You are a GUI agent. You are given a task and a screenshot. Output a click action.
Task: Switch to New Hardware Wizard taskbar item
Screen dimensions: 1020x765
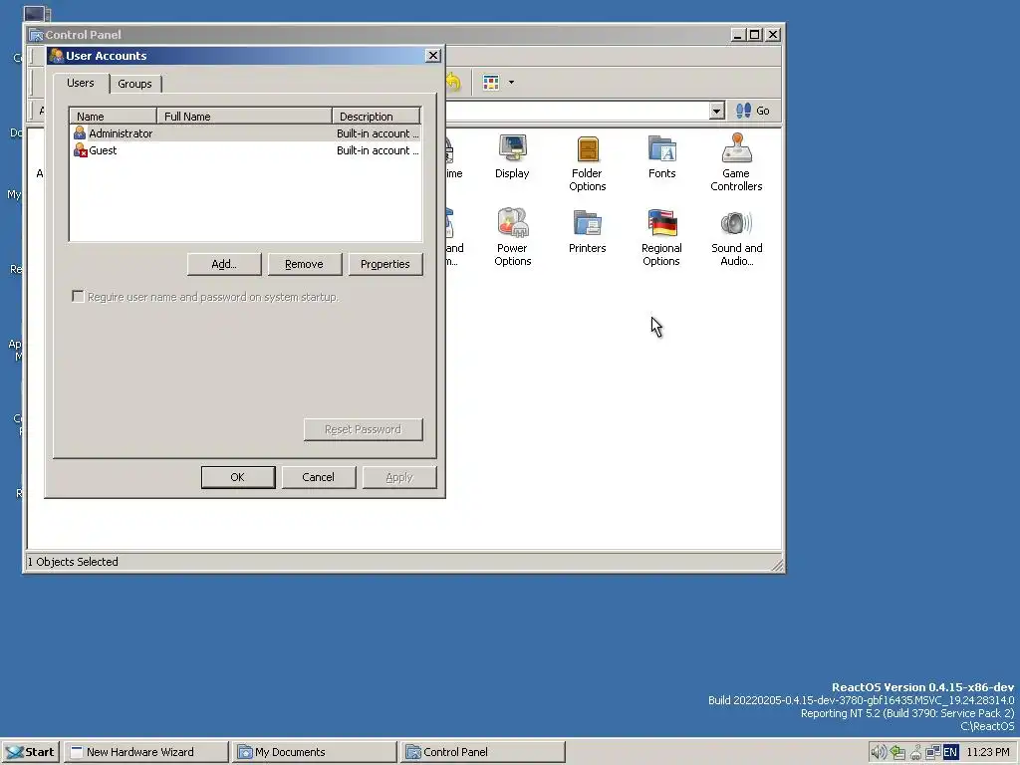(146, 752)
